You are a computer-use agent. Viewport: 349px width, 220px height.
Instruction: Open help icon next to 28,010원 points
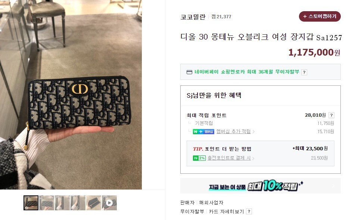(331, 115)
